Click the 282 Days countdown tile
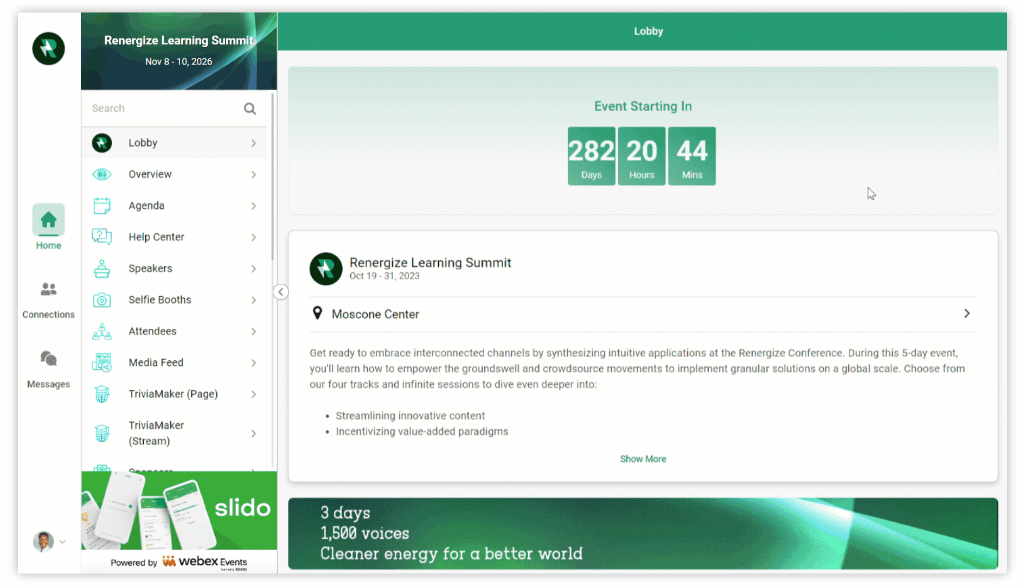 tap(591, 156)
